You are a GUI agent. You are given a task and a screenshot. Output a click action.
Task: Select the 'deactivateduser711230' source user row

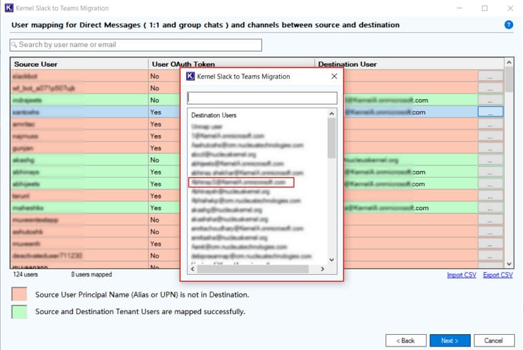coord(79,256)
